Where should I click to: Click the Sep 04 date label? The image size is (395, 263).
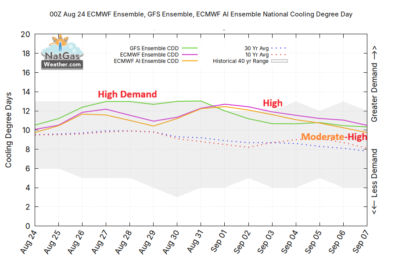[x=290, y=242]
